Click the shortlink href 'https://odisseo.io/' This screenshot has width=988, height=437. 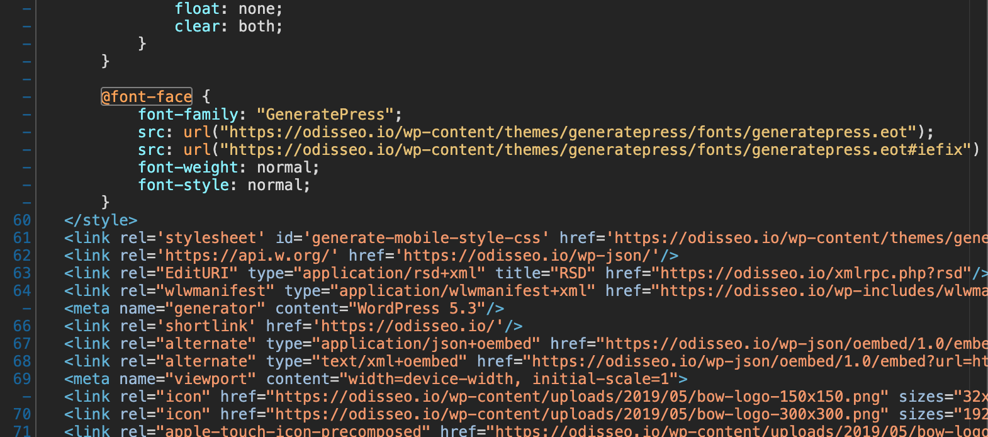pyautogui.click(x=408, y=326)
